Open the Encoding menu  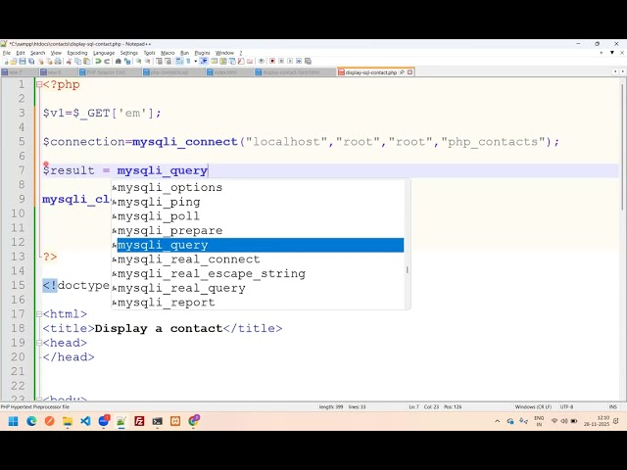[x=77, y=53]
